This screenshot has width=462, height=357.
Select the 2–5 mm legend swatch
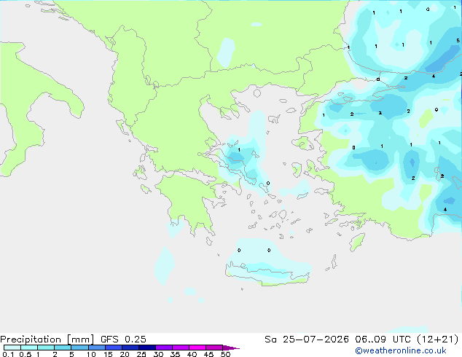point(63,348)
